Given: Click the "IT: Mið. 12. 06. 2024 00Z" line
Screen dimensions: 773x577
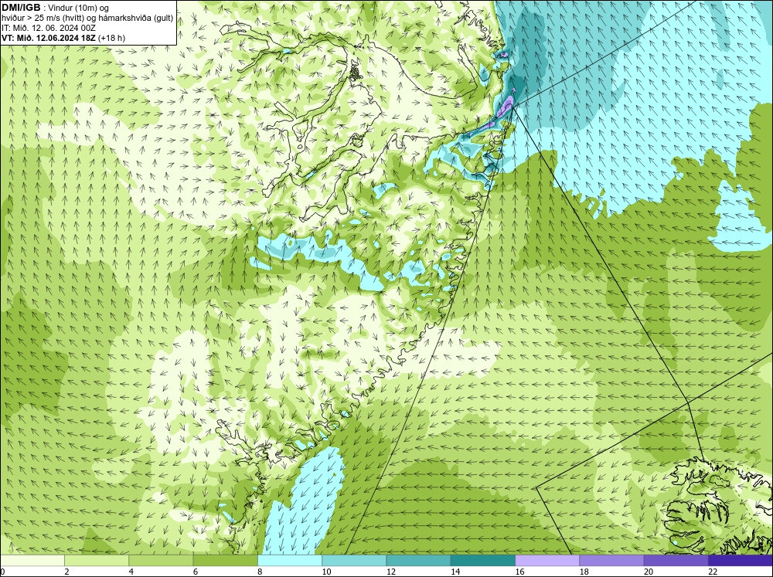Looking at the screenshot, I should (48, 28).
